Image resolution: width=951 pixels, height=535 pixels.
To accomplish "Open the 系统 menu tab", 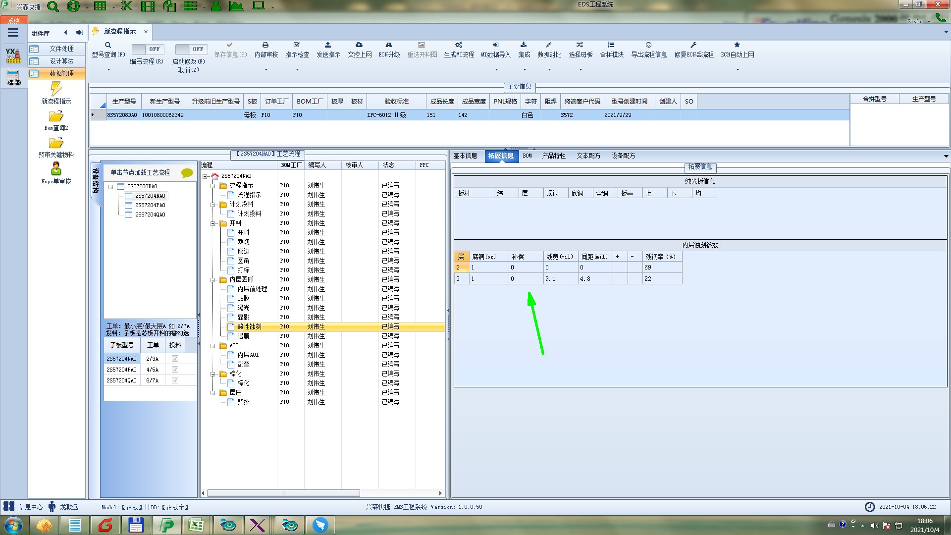I will click(x=14, y=21).
